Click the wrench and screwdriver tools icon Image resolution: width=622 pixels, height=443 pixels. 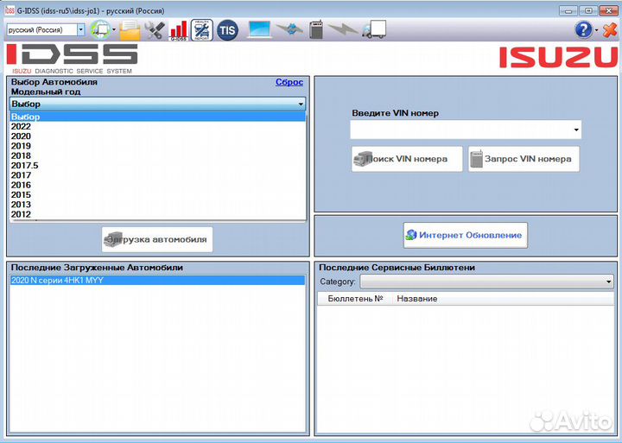click(155, 30)
